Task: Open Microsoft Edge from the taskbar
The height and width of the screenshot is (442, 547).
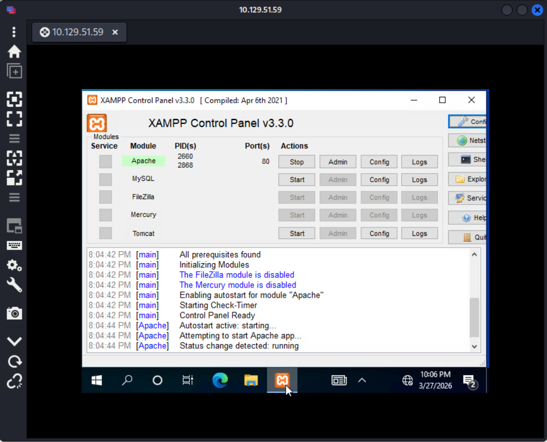Action: 220,380
